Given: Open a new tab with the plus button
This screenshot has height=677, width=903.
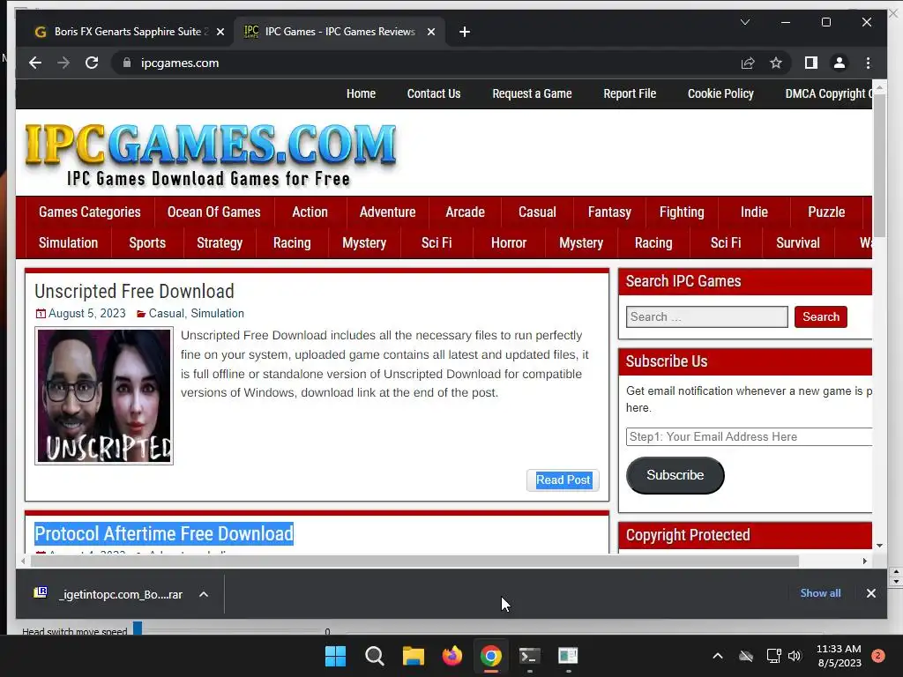Looking at the screenshot, I should point(464,32).
